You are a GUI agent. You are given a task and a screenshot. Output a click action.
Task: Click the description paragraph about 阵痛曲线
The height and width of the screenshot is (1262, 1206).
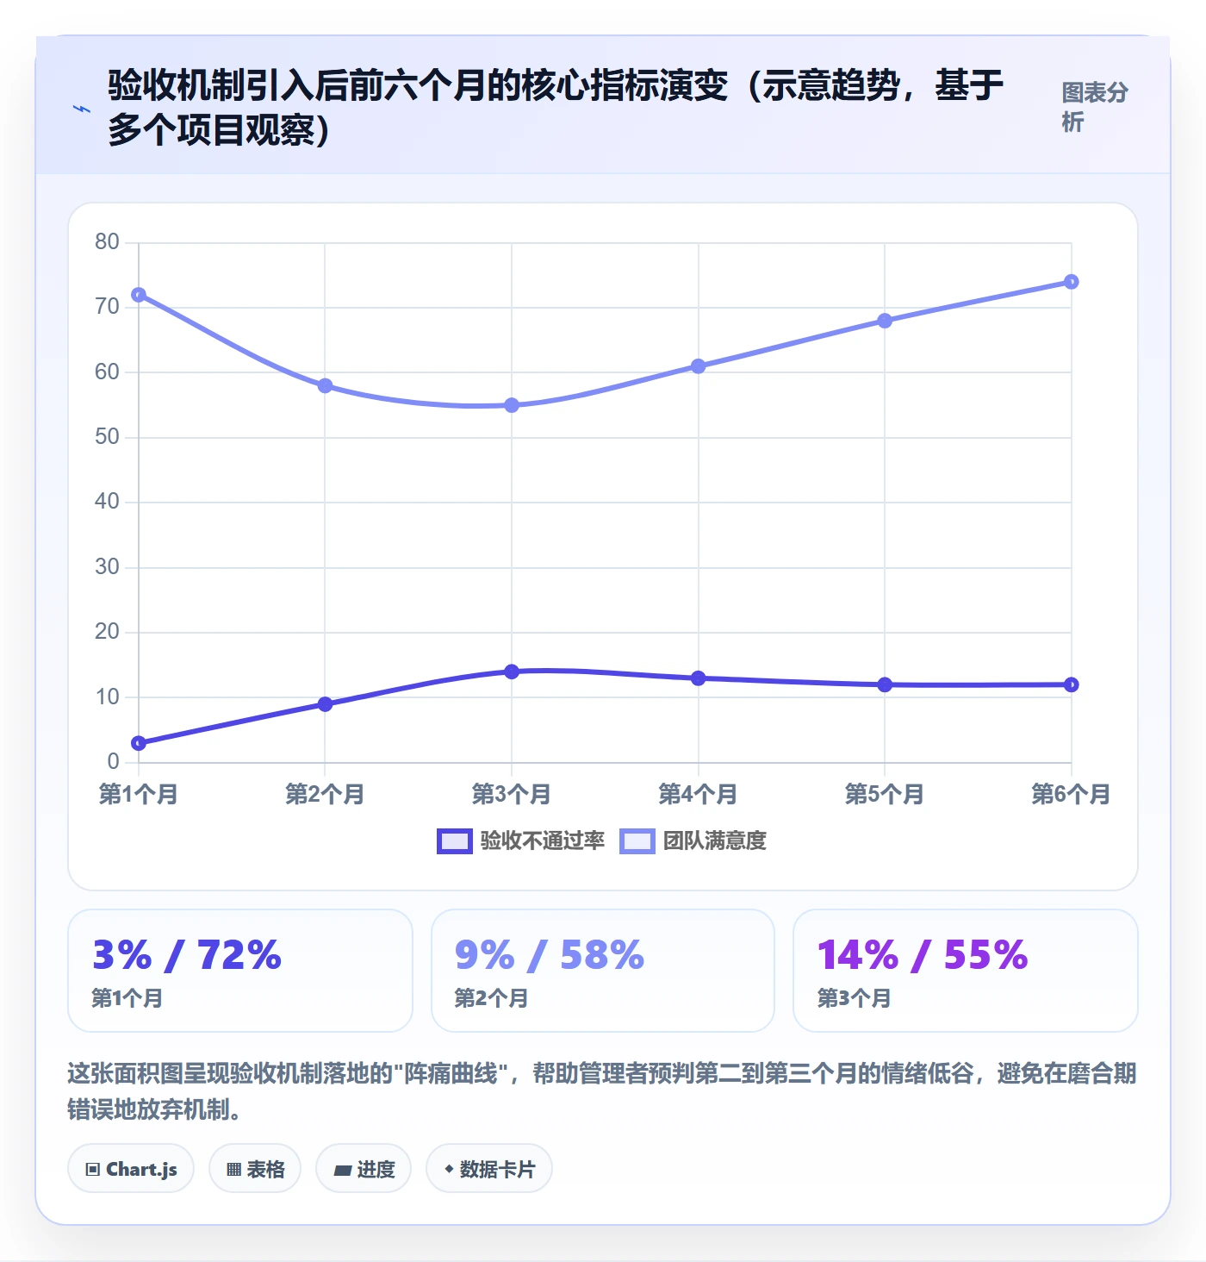(602, 1091)
